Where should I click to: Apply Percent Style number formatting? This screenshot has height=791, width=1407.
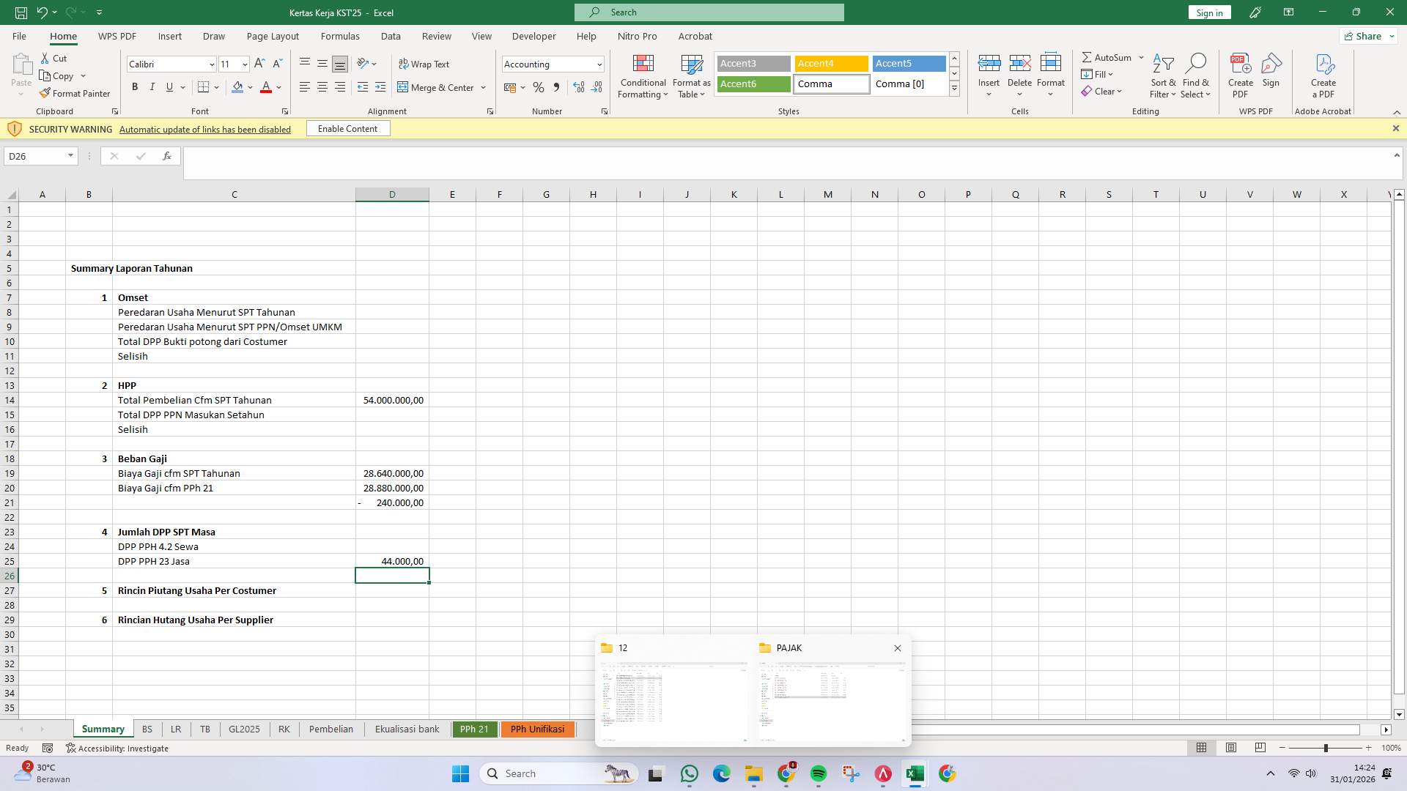click(x=539, y=87)
